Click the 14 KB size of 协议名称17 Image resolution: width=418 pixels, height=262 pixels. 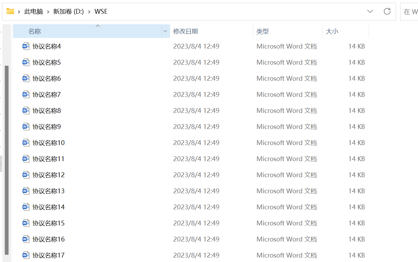(357, 255)
